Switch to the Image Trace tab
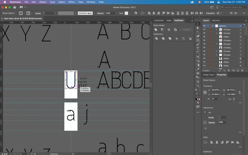 click(x=209, y=74)
